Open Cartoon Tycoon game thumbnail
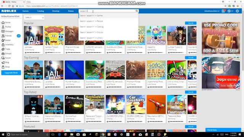 click(54, 35)
